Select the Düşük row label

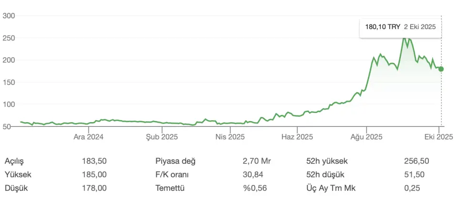pos(16,188)
